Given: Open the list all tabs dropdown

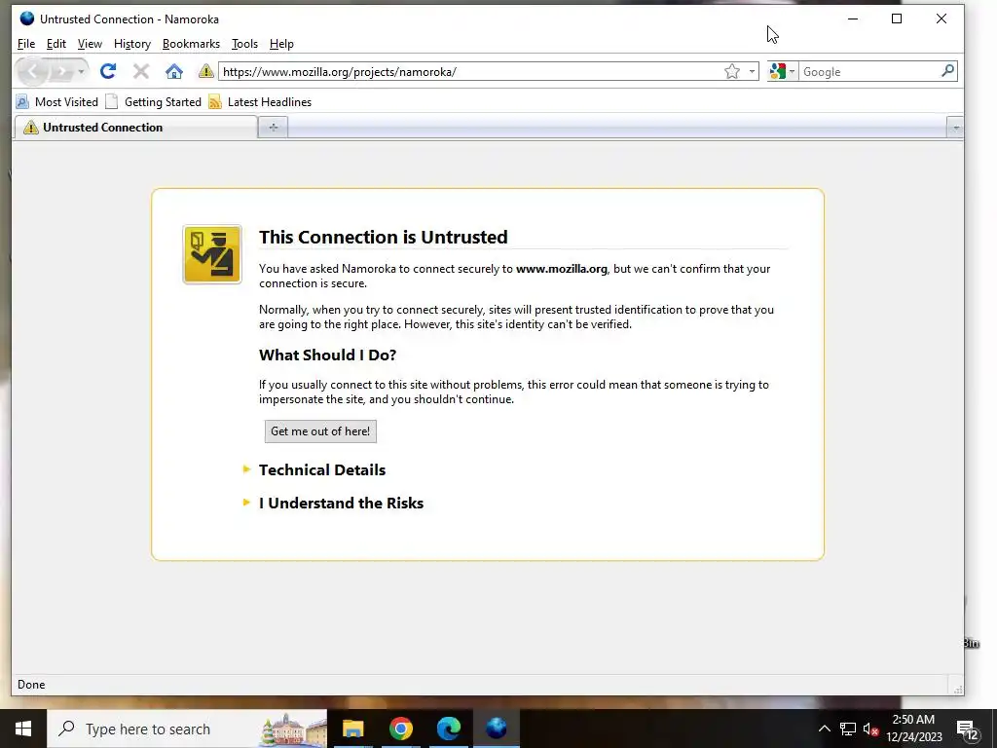Looking at the screenshot, I should [955, 128].
